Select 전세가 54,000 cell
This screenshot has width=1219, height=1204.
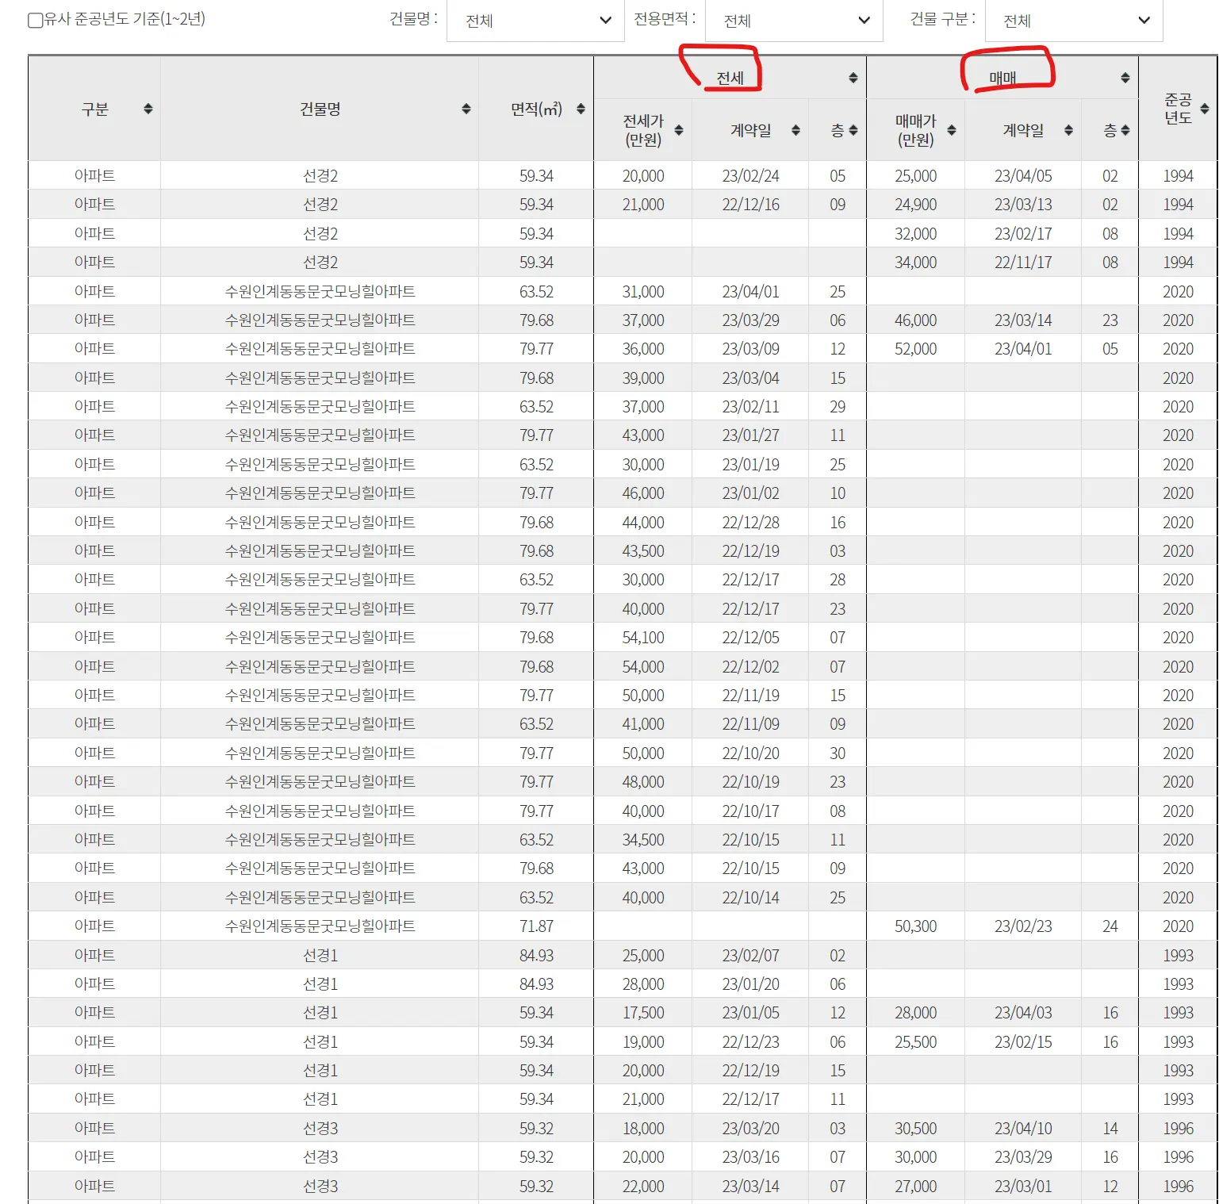pyautogui.click(x=643, y=666)
